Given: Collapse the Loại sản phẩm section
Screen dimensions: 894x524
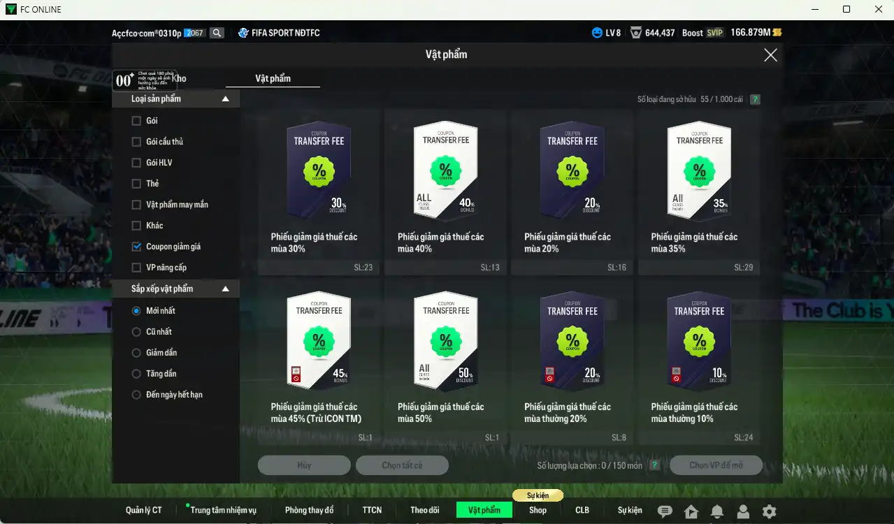Looking at the screenshot, I should tap(225, 99).
